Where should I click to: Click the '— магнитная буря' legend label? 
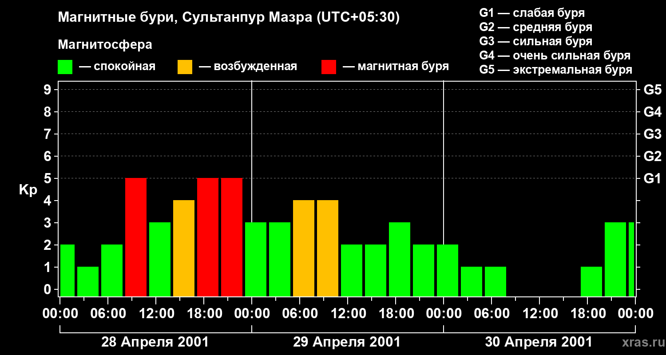coord(395,67)
